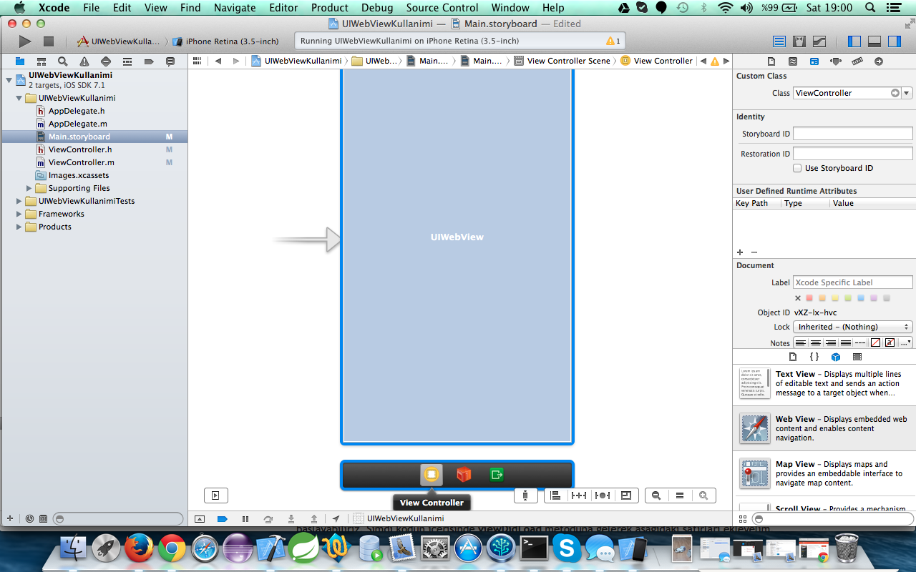Show the Issue navigator warning icon

[x=84, y=61]
